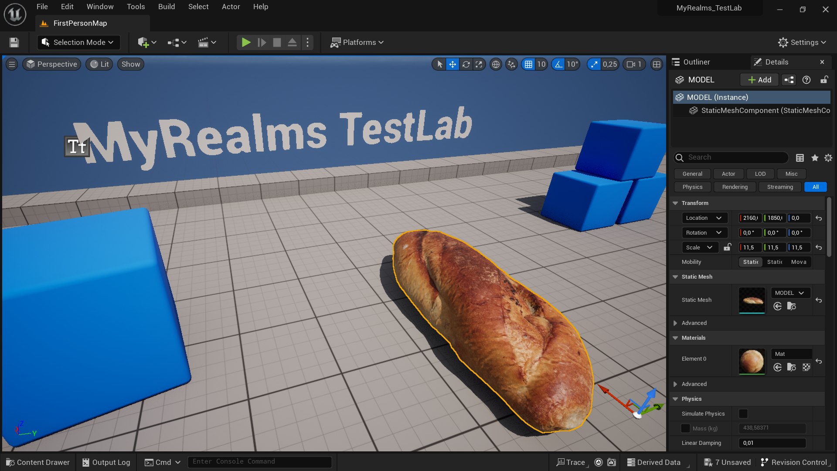
Task: Save the current level with disk icon
Action: pos(14,42)
